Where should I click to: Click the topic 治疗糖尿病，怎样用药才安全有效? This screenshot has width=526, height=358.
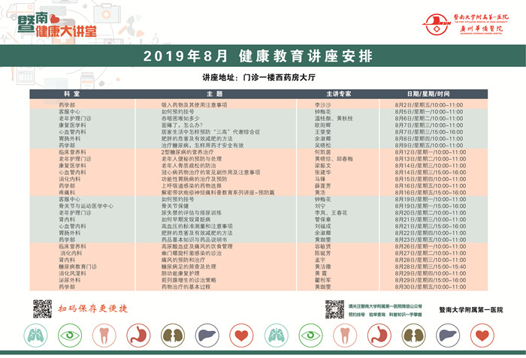pos(203,146)
